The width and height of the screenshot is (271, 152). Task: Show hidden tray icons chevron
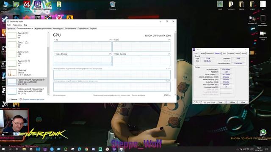tap(238, 149)
